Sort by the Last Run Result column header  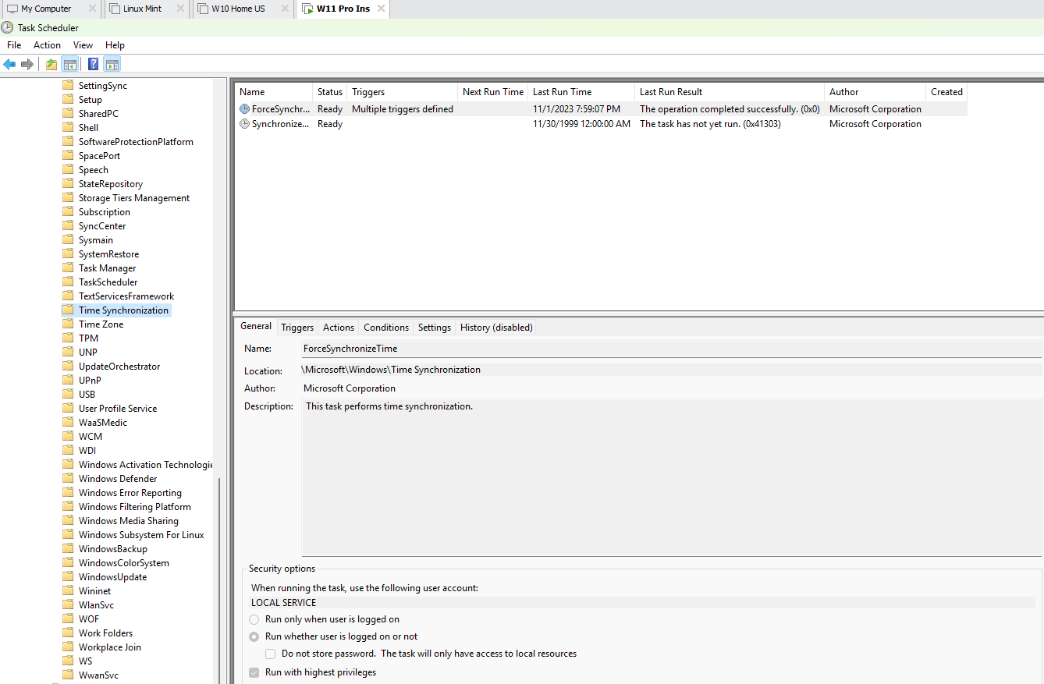[730, 92]
